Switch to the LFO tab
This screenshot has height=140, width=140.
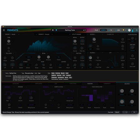[x=56, y=84]
